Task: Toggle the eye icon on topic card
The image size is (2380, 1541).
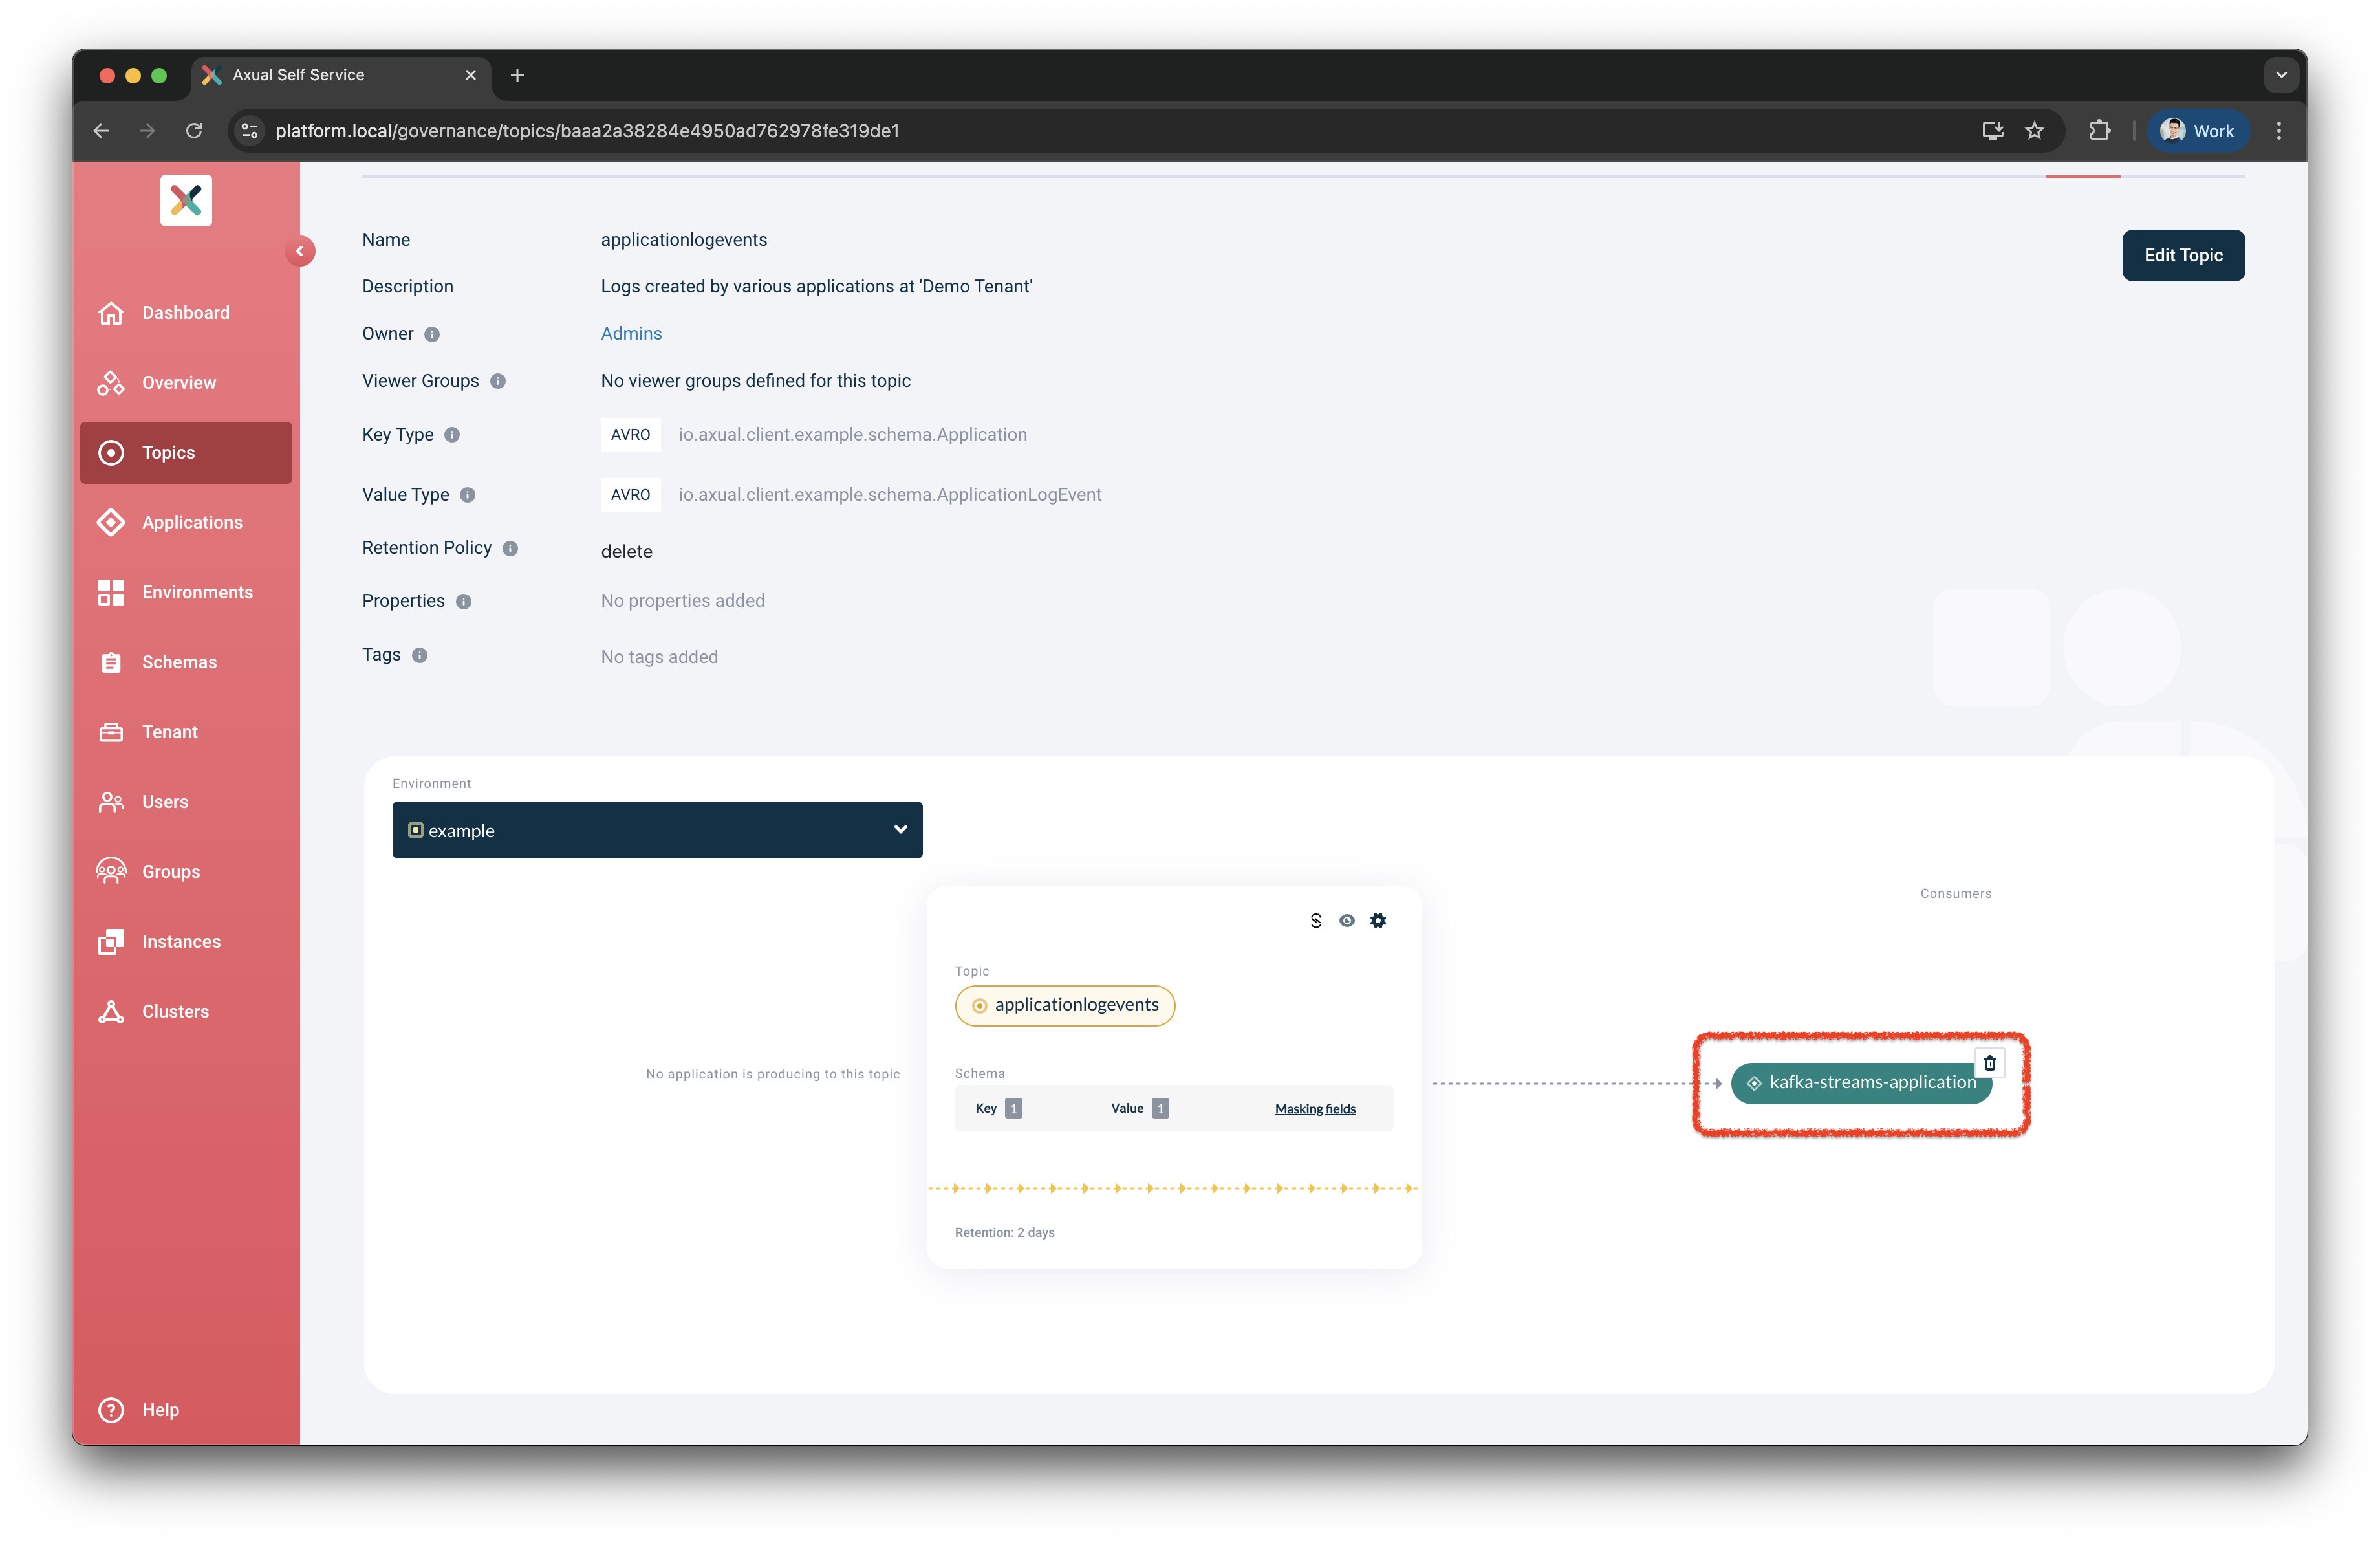Action: click(1347, 920)
